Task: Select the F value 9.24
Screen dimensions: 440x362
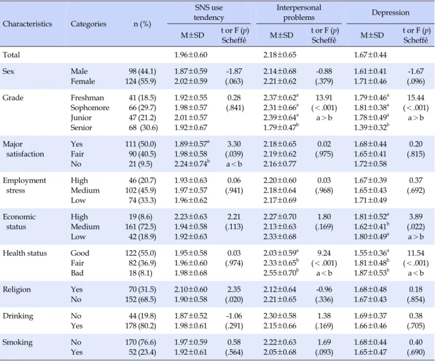Action: (x=324, y=253)
